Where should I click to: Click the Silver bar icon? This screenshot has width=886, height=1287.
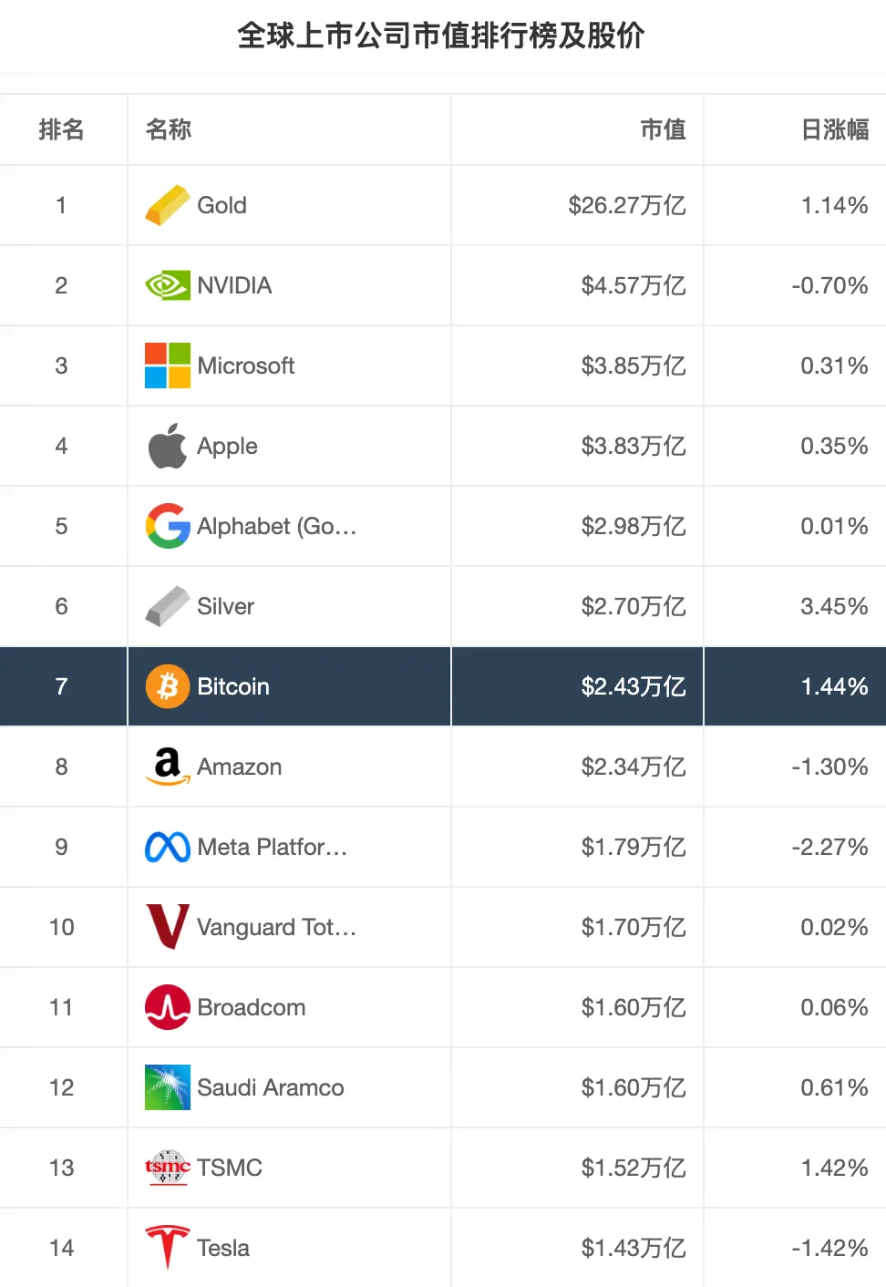[166, 606]
